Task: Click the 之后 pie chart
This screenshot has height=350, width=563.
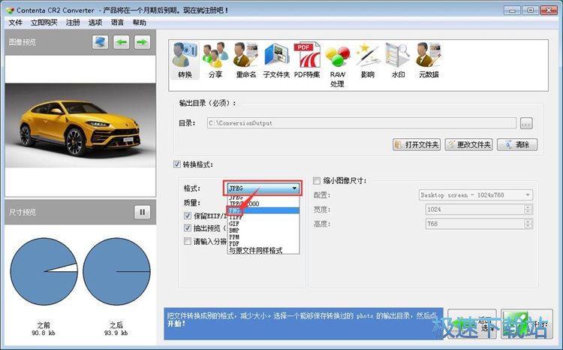Action: pyautogui.click(x=116, y=272)
